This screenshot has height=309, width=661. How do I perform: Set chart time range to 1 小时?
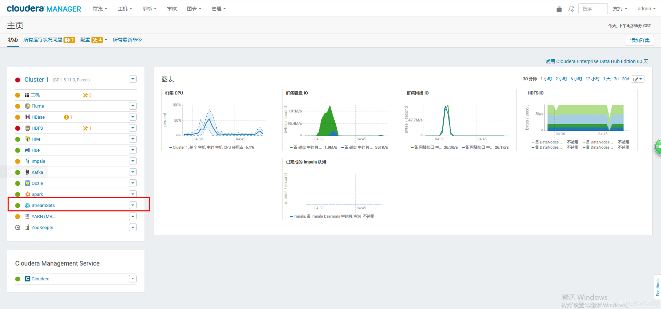point(546,79)
